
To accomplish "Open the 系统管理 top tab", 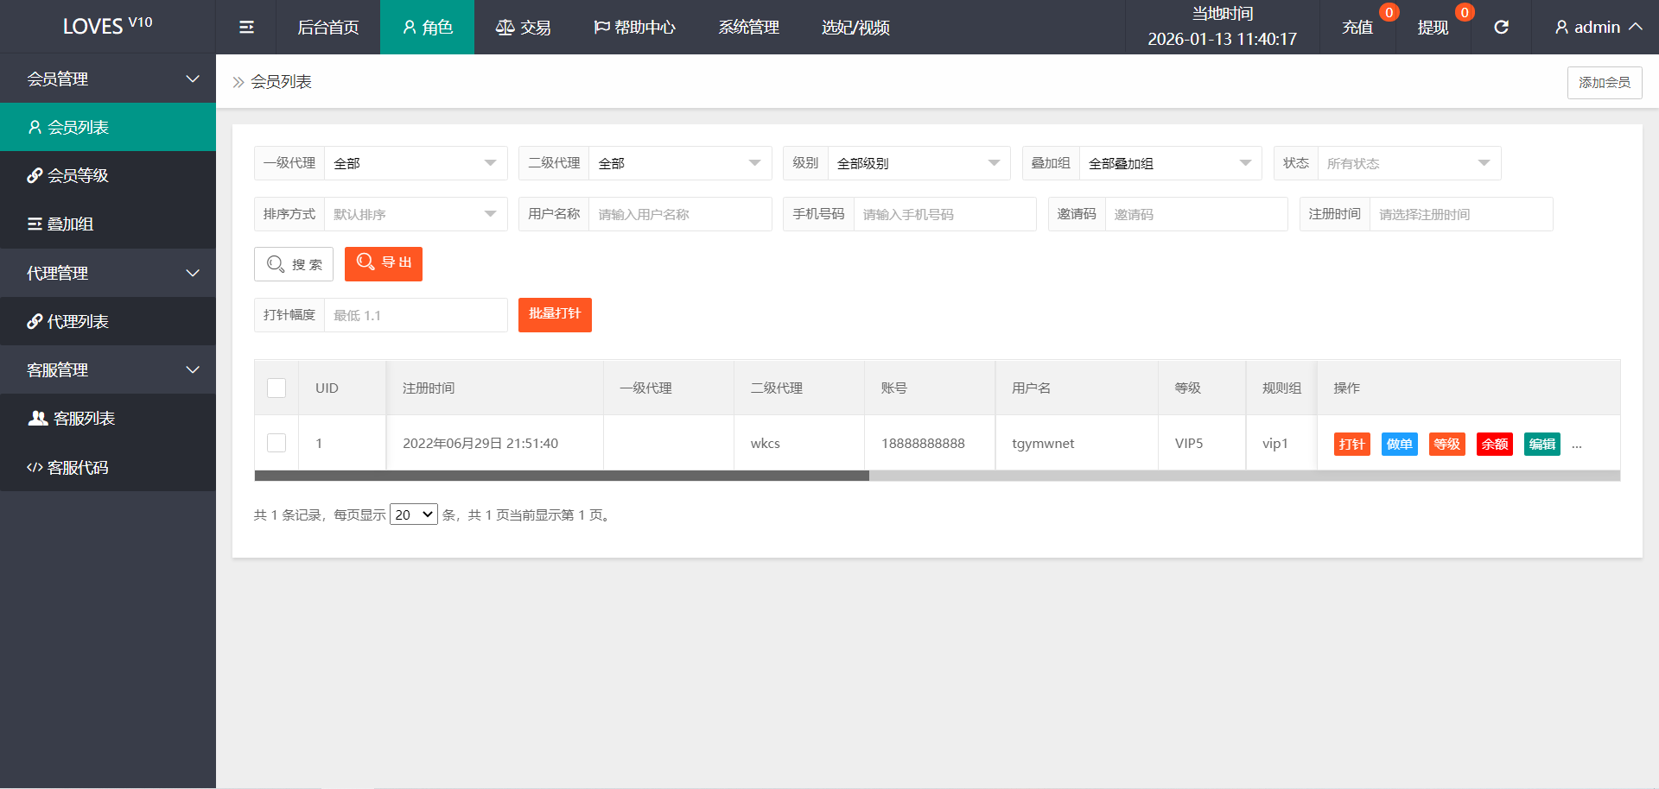I will coord(749,27).
